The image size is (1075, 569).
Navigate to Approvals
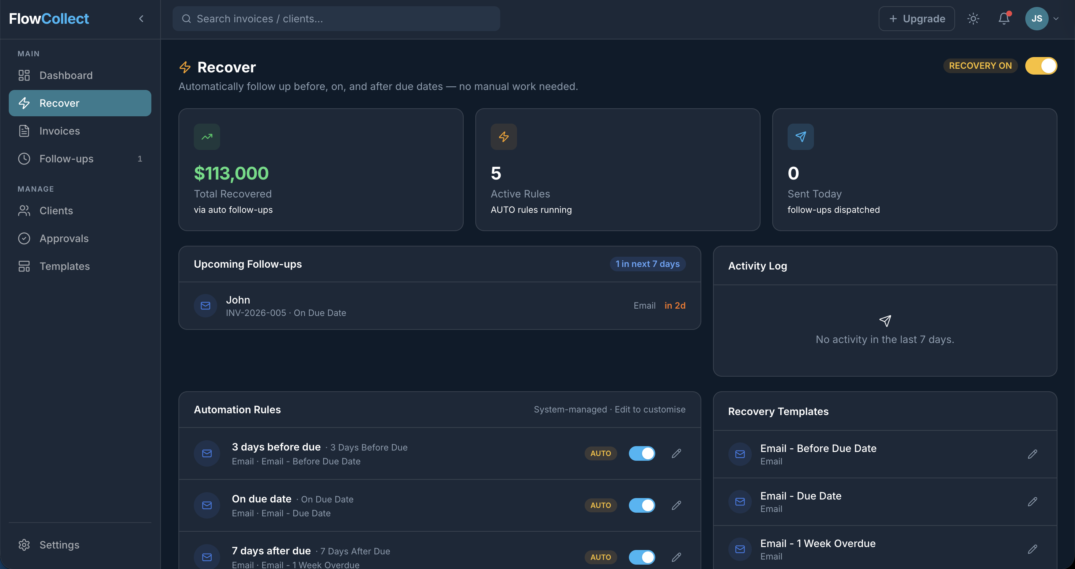80,238
